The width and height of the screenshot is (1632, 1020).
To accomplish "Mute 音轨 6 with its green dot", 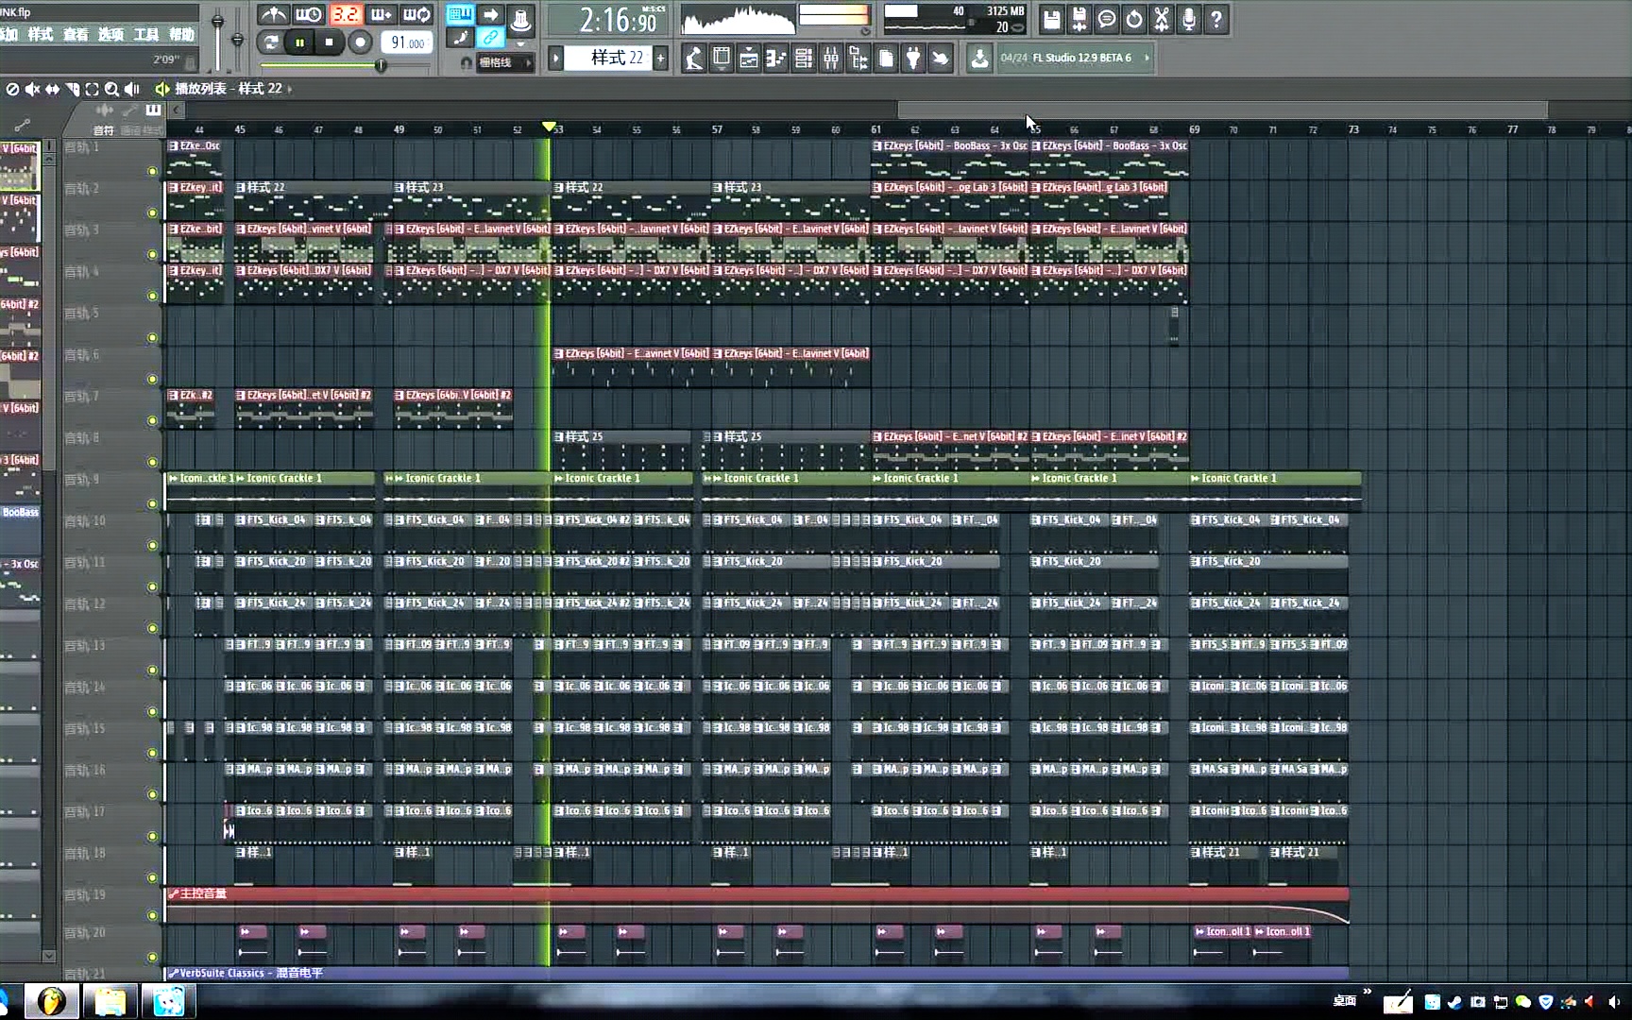I will 152,379.
